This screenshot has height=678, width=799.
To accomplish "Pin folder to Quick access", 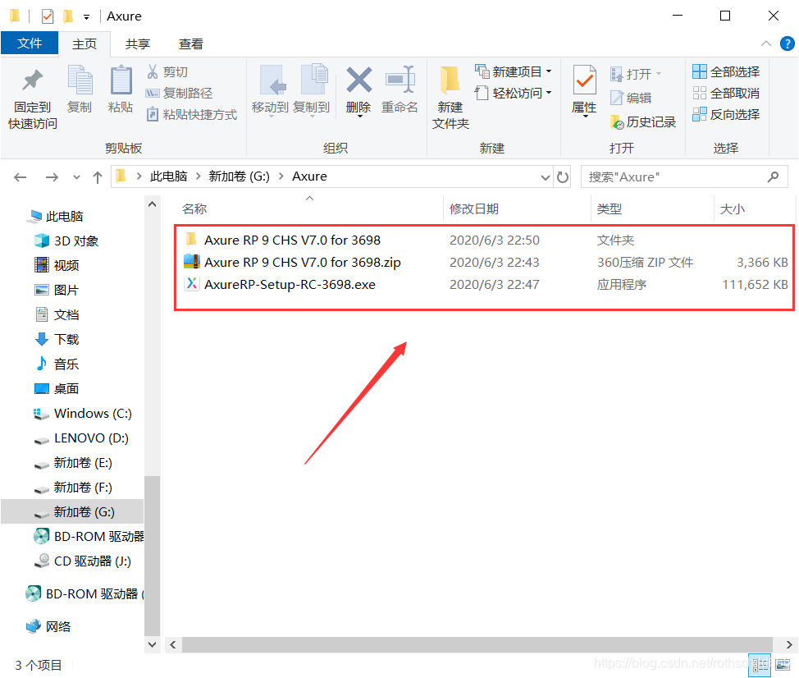I will point(33,98).
